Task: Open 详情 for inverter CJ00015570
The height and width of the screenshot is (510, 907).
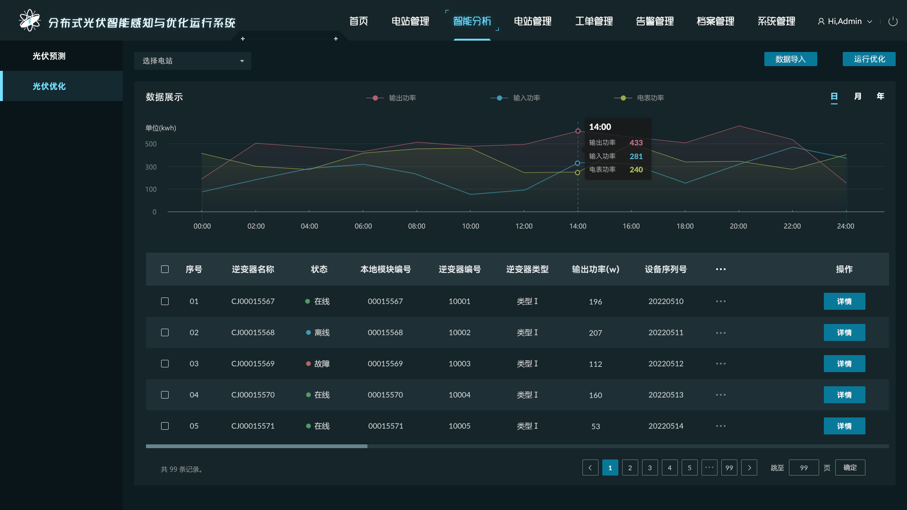Action: [844, 395]
